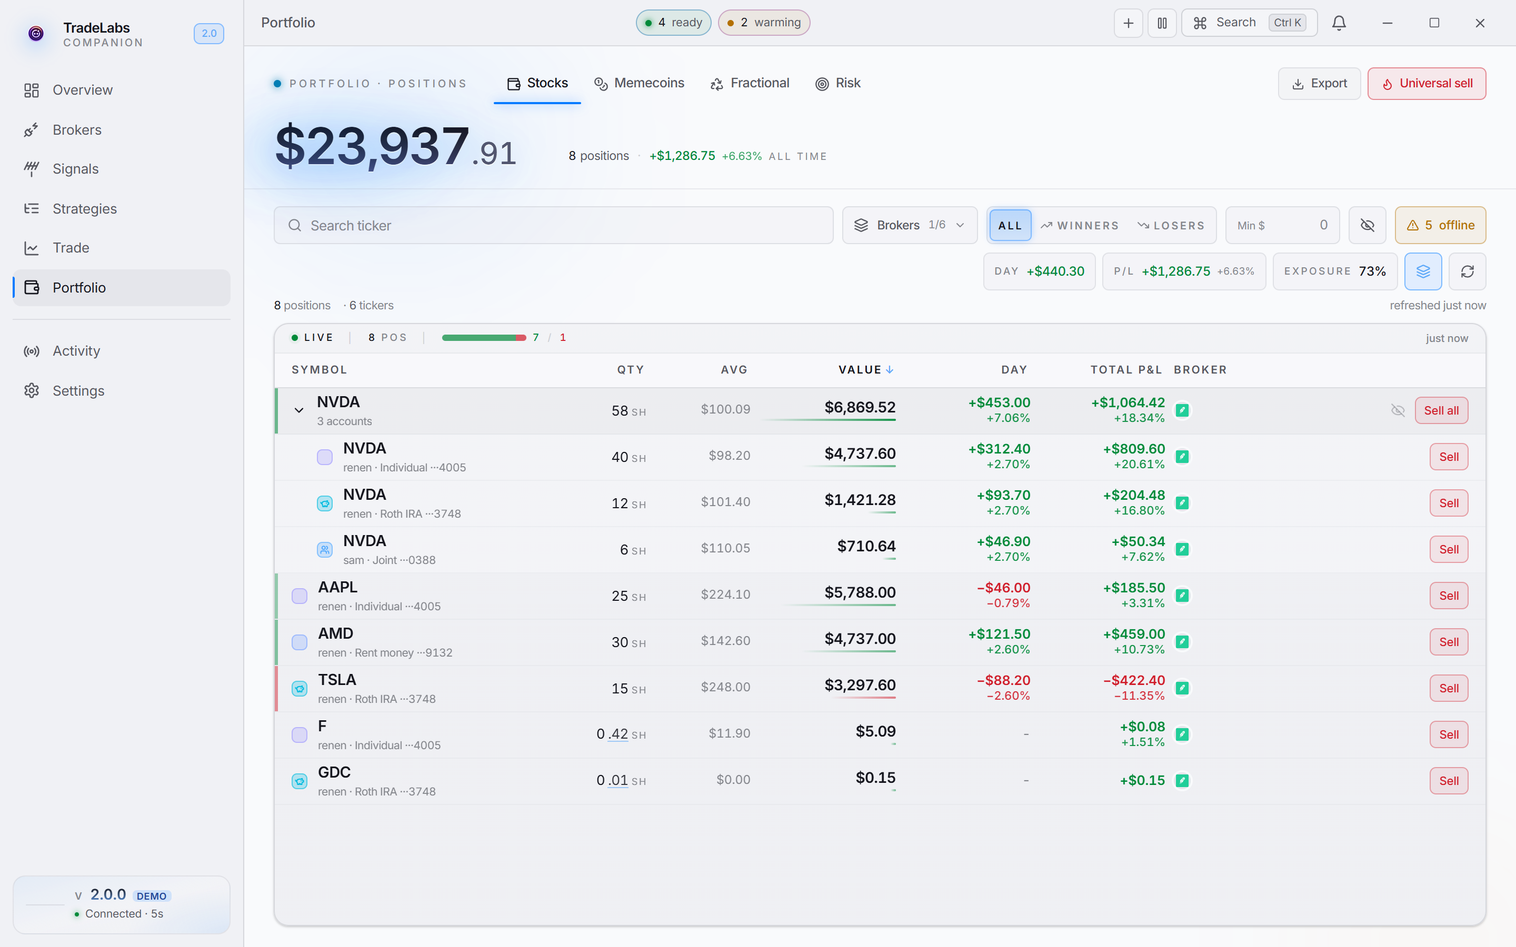The width and height of the screenshot is (1516, 947).
Task: Click Roth IRA account icon on TSLA row
Action: (x=300, y=689)
